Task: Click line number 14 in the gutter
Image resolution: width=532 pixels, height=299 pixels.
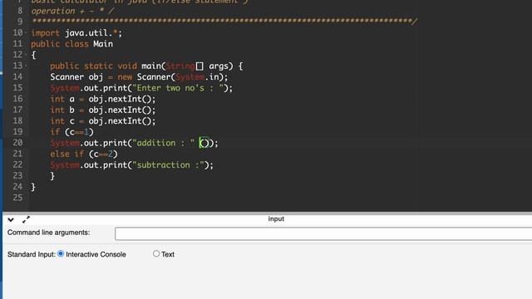Action: [x=17, y=77]
